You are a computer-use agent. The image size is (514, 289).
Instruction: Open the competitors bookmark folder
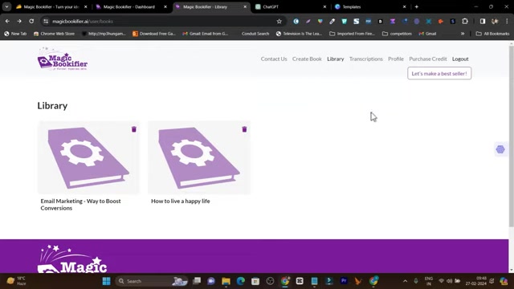tap(397, 34)
